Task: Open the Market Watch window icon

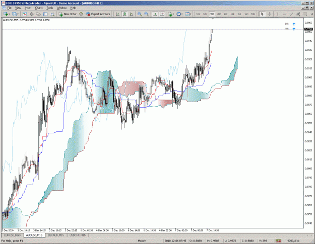Action: (x=25, y=14)
